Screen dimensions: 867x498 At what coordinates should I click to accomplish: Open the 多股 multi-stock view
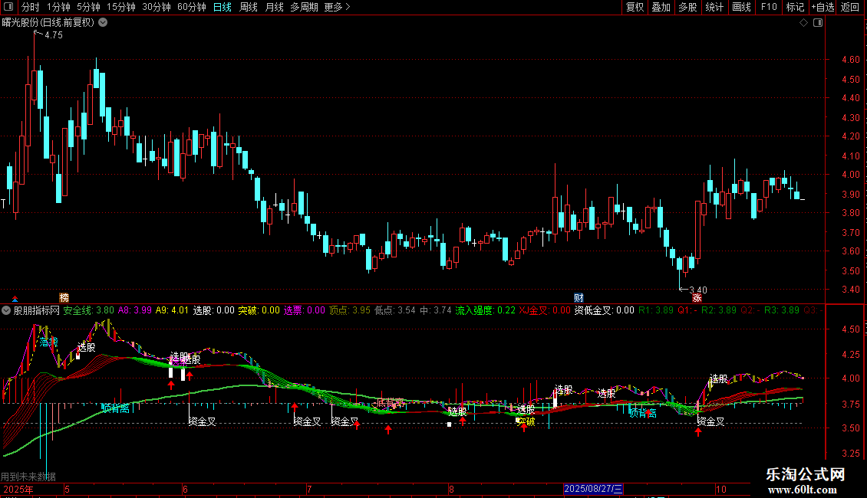point(687,7)
